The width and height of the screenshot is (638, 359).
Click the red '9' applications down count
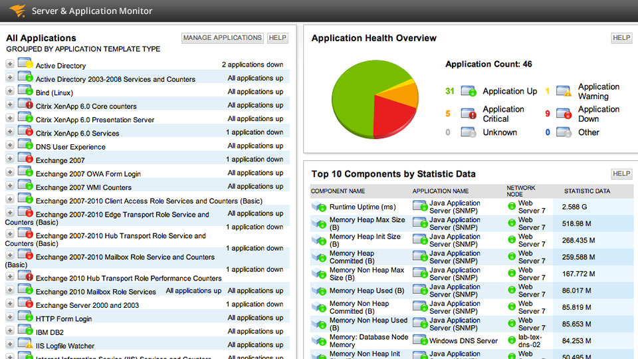coord(547,114)
